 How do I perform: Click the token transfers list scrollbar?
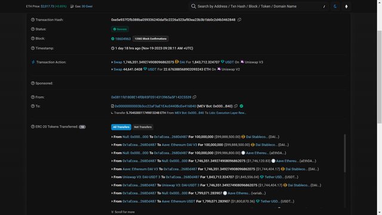[344, 153]
